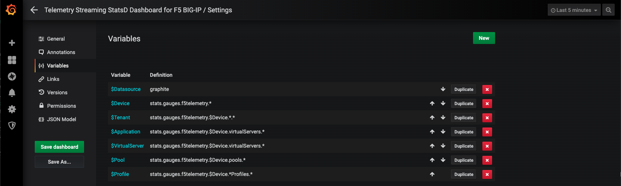Delete the $Pool variable
This screenshot has height=186, width=621.
pos(487,160)
